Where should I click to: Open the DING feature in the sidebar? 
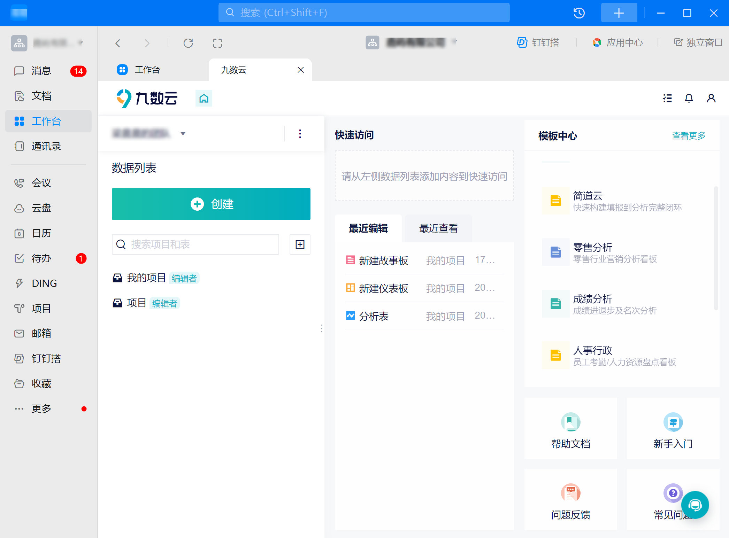[x=44, y=283]
